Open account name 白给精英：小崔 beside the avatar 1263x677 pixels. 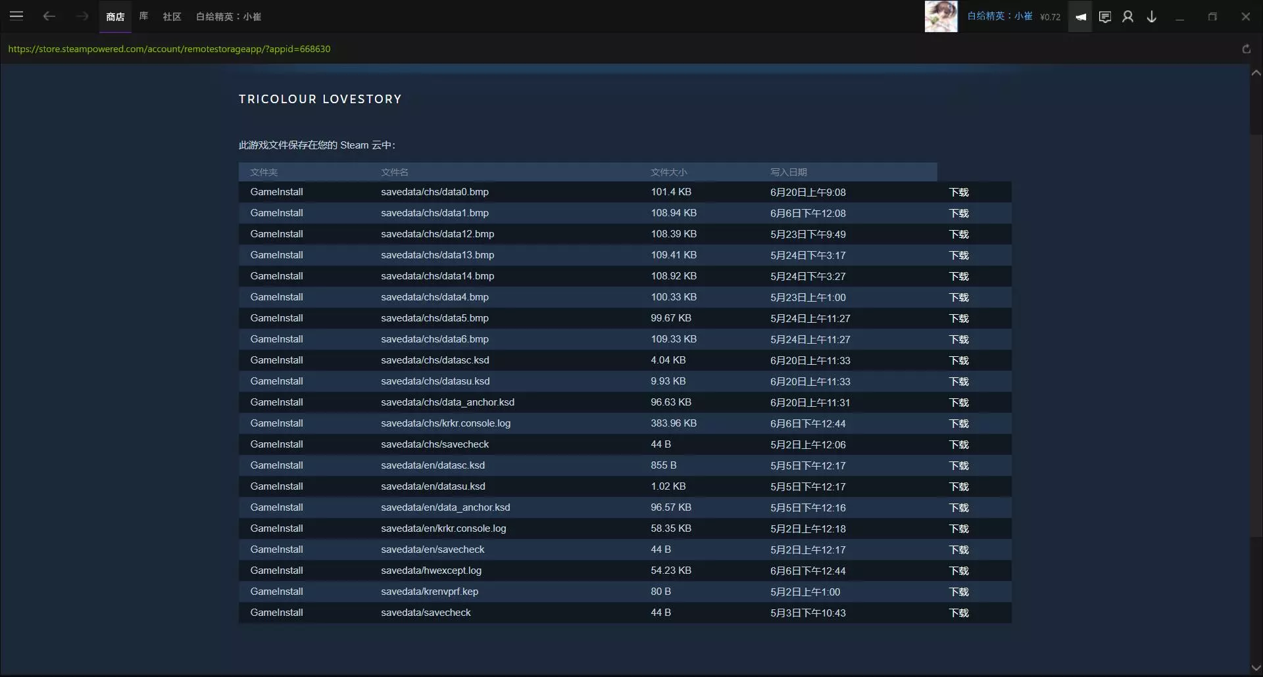click(x=1000, y=16)
